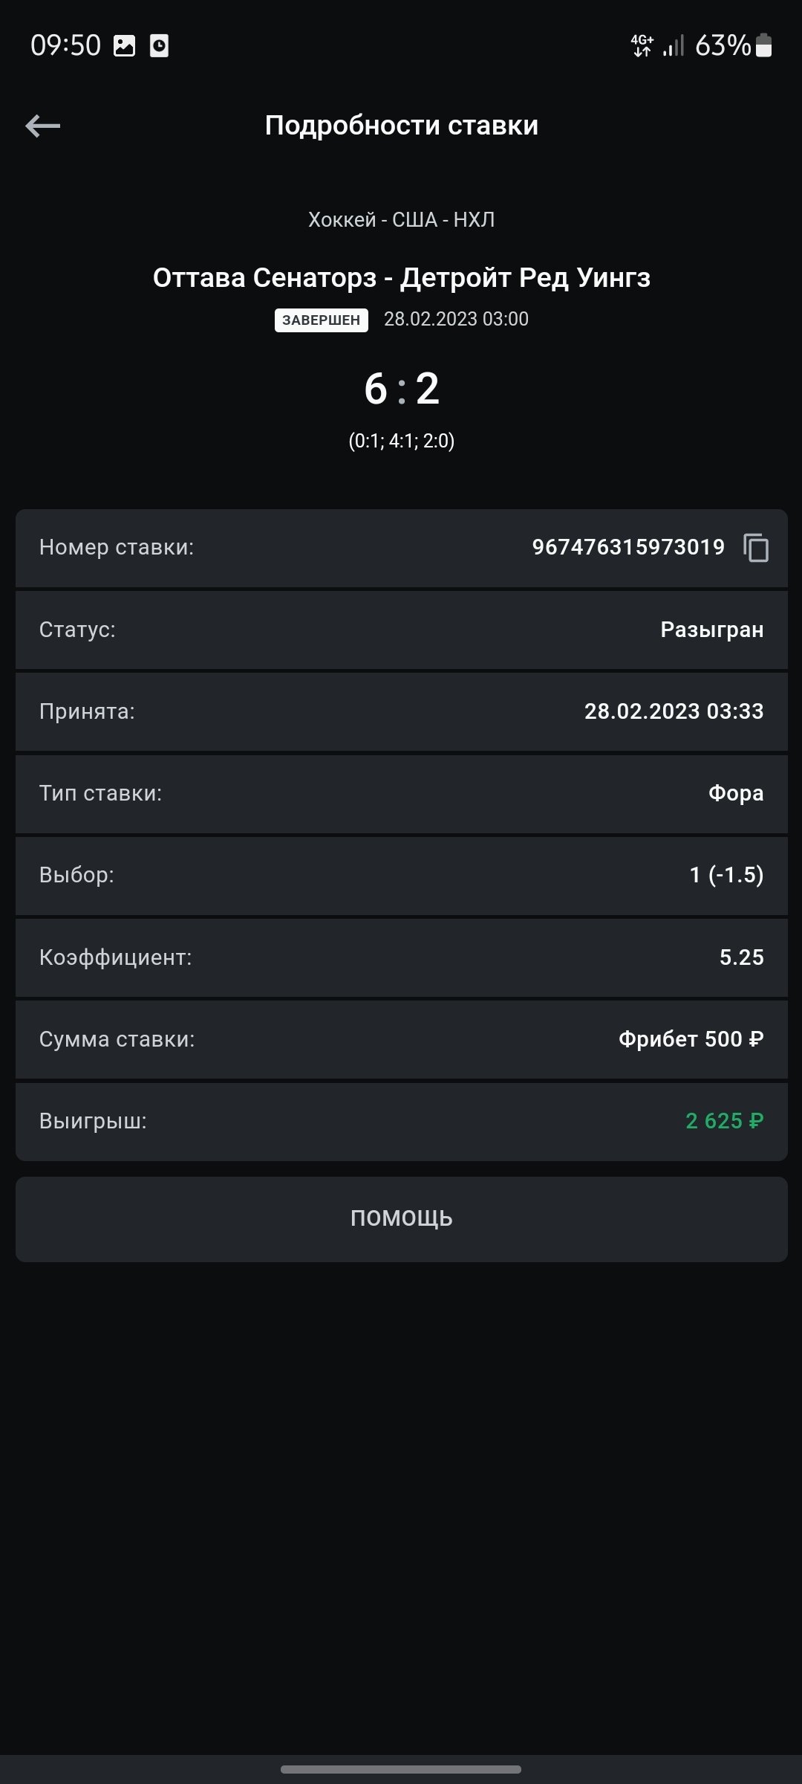Viewport: 802px width, 1784px height.
Task: Select the Коэффициент row with 5.25
Action: point(401,957)
